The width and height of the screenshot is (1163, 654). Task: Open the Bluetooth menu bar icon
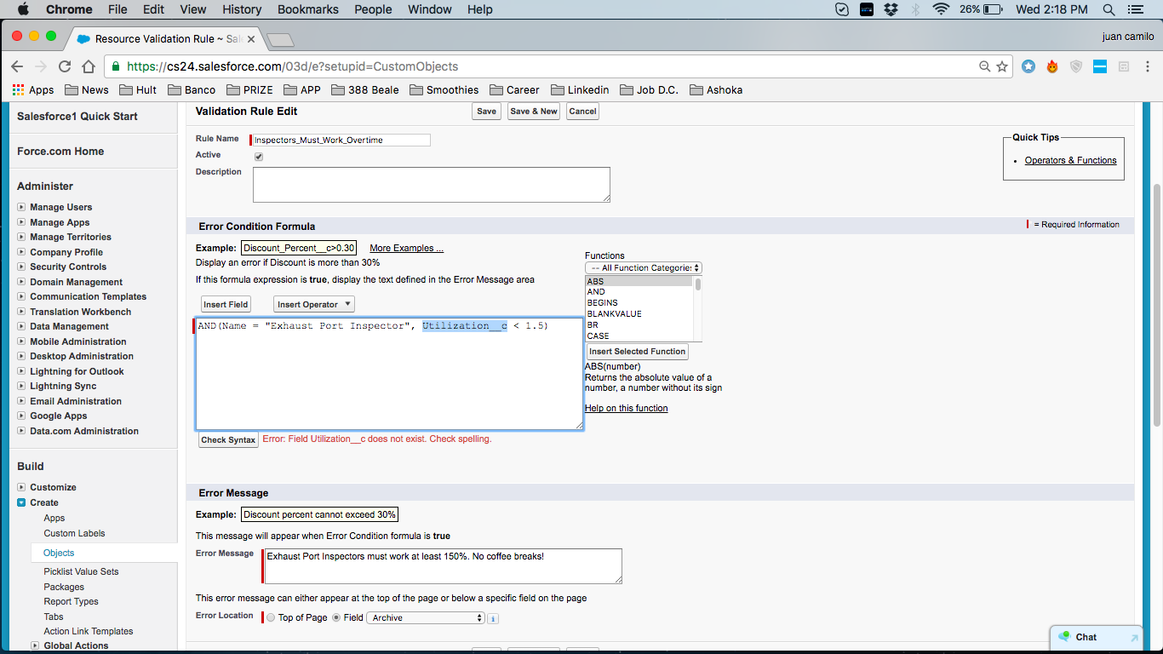[x=916, y=9]
